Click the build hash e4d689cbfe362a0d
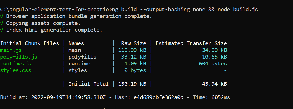The width and height of the screenshot is (293, 109). pos(159,97)
